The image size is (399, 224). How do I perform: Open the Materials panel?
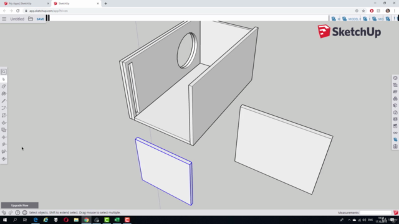coord(395,105)
